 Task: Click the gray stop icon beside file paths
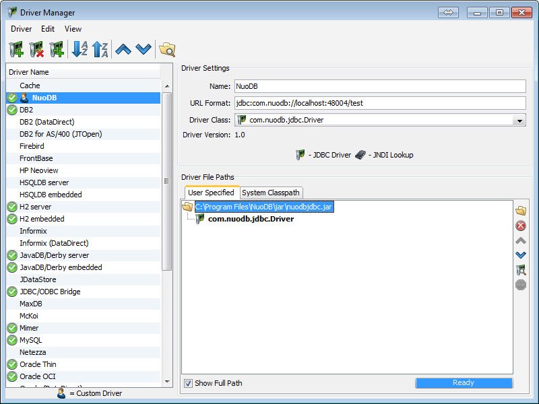521,285
